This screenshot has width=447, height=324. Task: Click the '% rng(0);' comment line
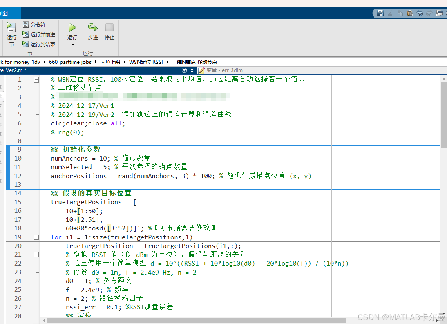(x=67, y=132)
